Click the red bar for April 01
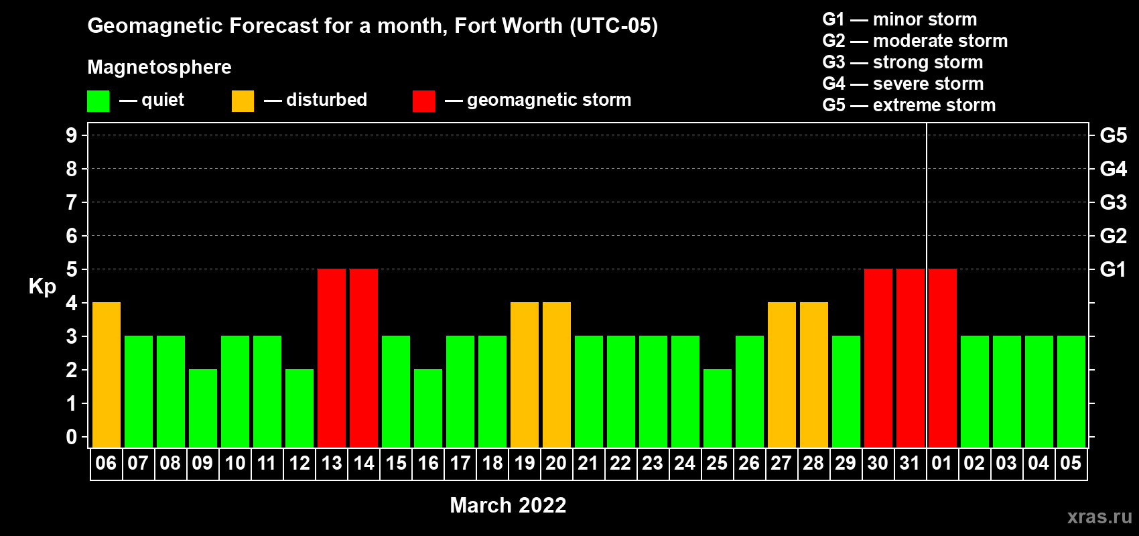 point(943,358)
